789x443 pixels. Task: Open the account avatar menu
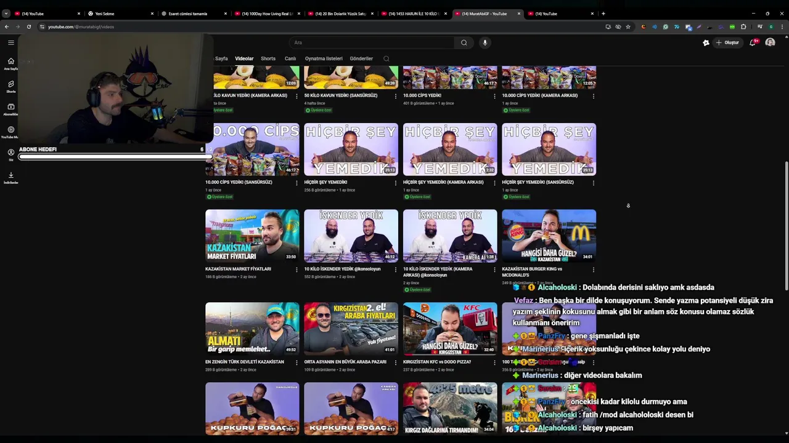coord(770,42)
